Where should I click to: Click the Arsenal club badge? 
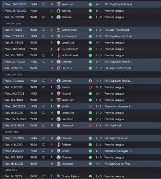pos(59,94)
